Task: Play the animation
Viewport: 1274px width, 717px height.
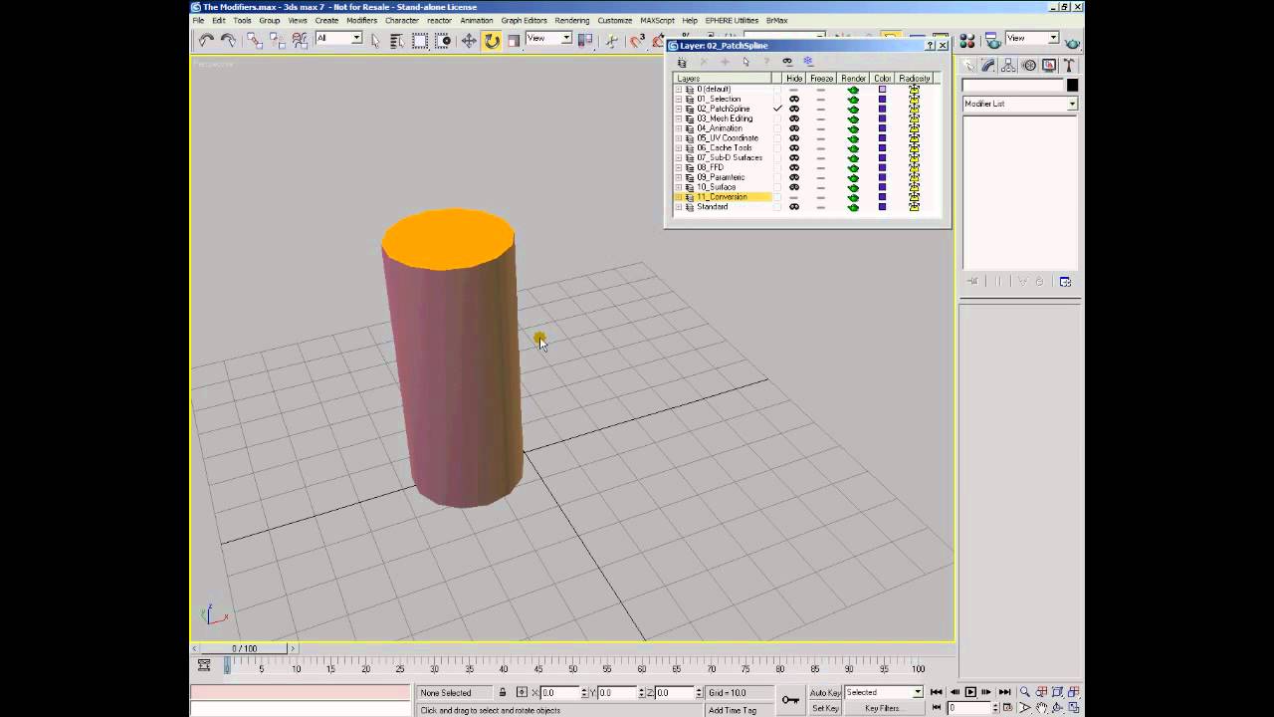Action: click(971, 692)
